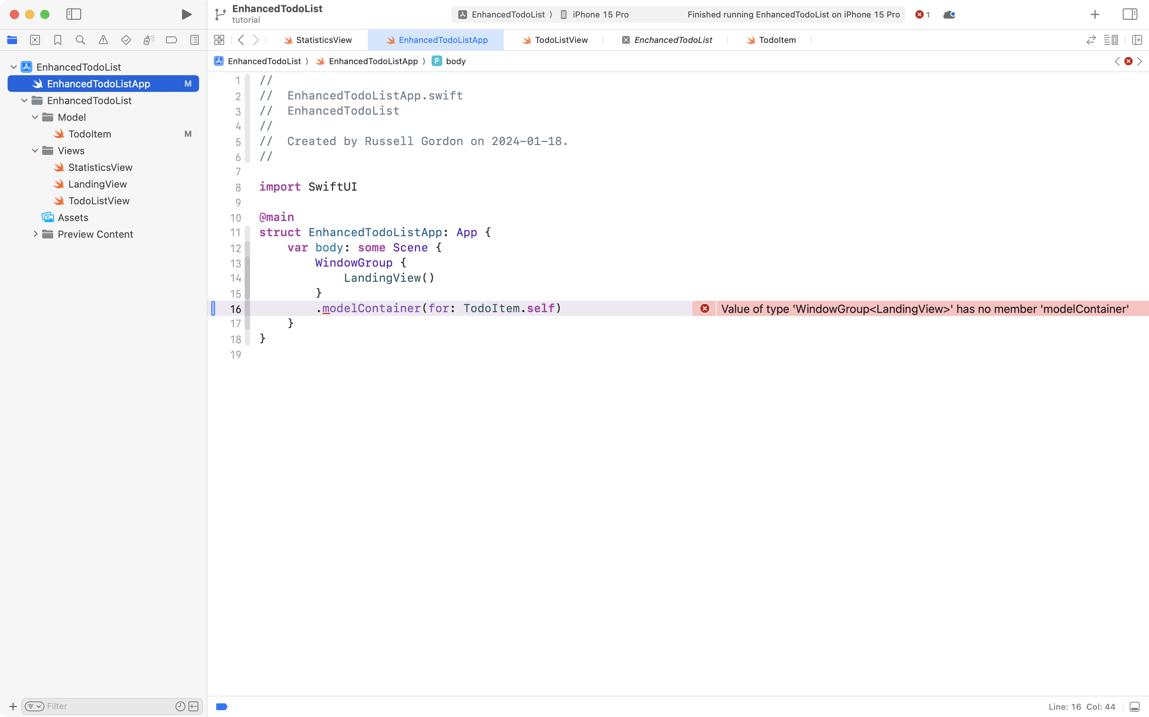Show the Issue navigator warning icon
Image resolution: width=1149 pixels, height=717 pixels.
coord(103,40)
